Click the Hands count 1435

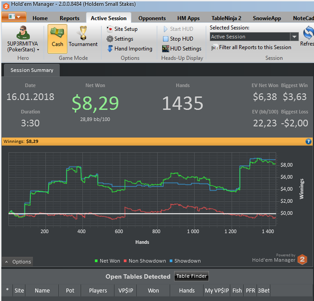[x=183, y=103]
